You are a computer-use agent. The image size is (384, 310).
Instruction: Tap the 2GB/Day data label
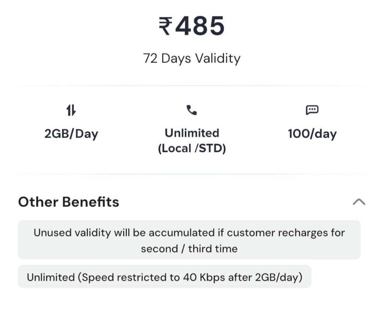(71, 134)
